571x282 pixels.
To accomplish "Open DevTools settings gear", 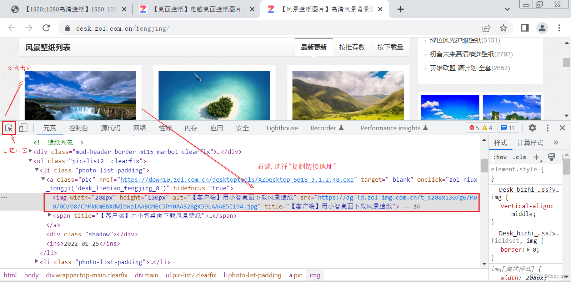I will pos(532,128).
